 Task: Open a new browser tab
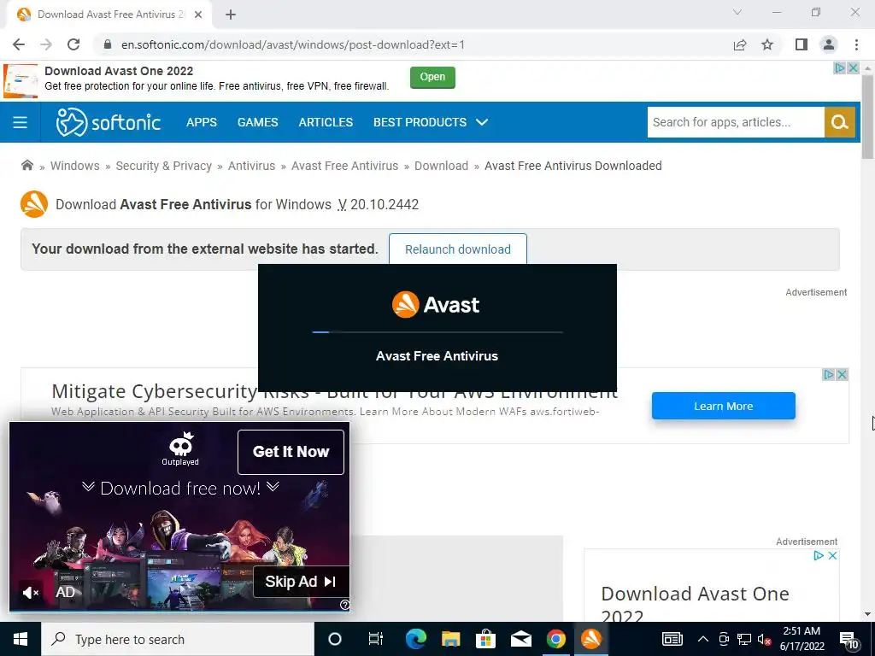[231, 15]
